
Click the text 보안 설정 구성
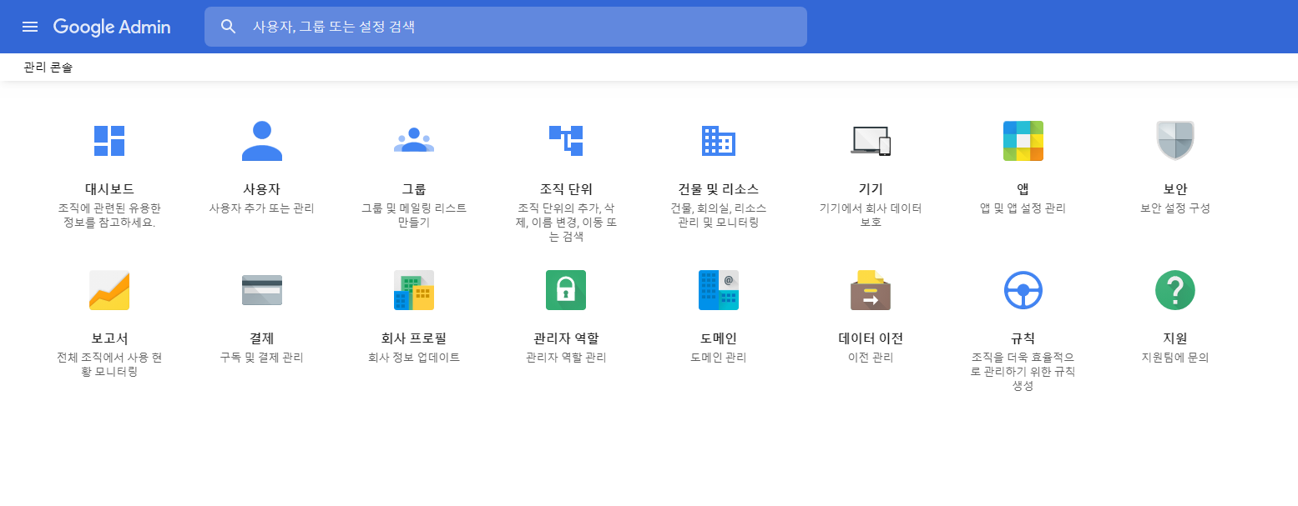point(1175,208)
